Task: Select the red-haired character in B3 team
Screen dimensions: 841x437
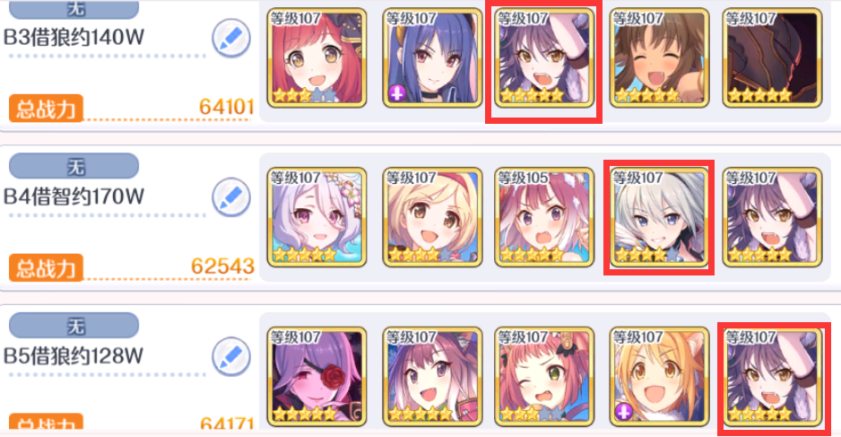Action: pos(317,58)
